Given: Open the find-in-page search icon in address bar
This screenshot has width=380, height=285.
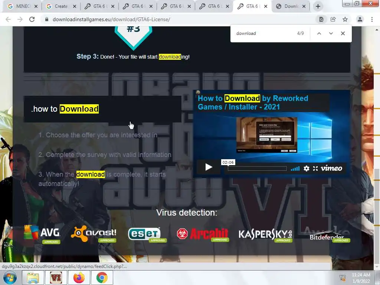Looking at the screenshot, I should (321, 19).
